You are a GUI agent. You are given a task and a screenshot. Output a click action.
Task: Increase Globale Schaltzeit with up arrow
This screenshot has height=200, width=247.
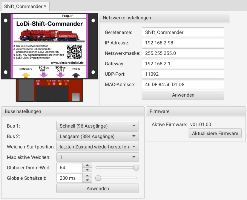pyautogui.click(x=87, y=176)
